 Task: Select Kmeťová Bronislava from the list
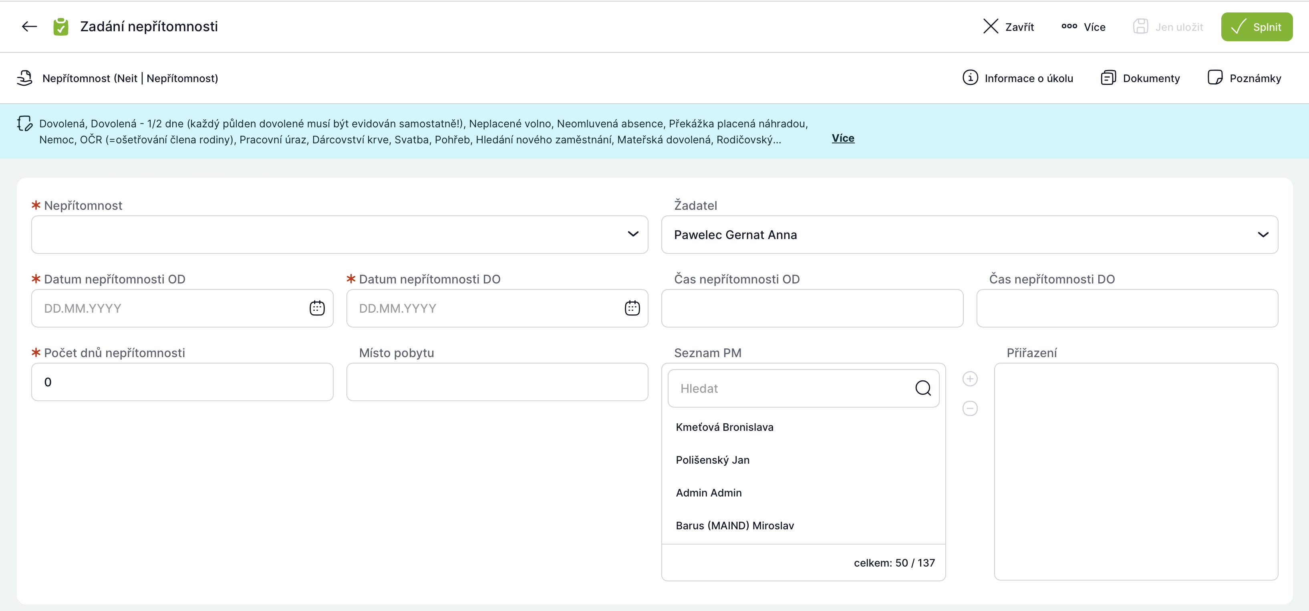point(724,427)
